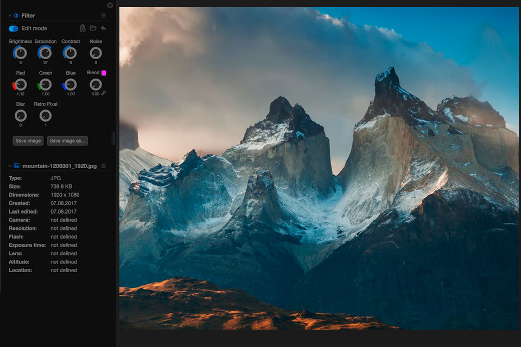Select the Red value 1.12

(21, 94)
